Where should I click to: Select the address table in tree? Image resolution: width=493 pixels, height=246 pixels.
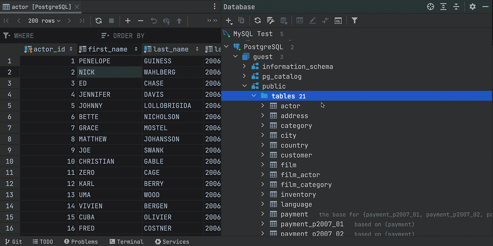[294, 115]
